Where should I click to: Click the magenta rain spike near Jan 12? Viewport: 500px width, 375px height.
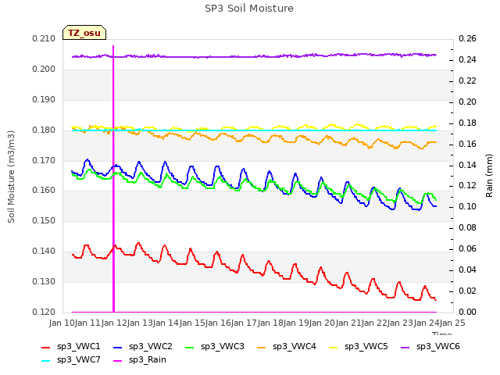point(113,179)
